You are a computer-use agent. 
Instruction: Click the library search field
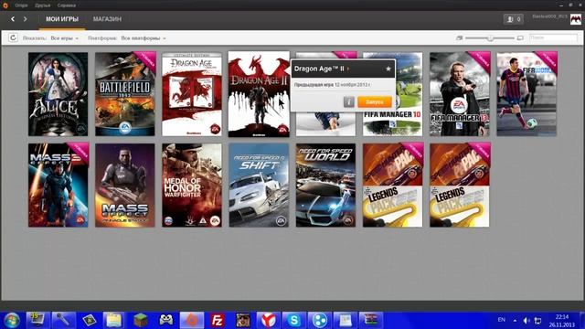point(553,37)
